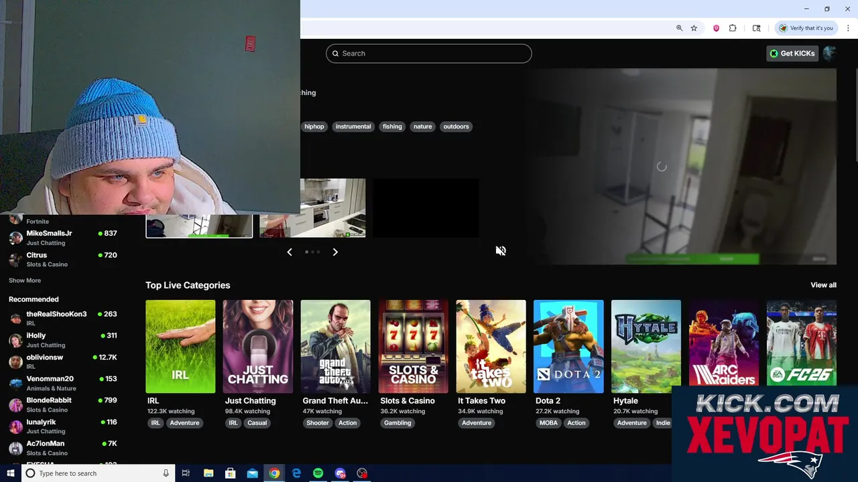Click the MOBA tag under Dota 2
Image resolution: width=858 pixels, height=482 pixels.
548,423
